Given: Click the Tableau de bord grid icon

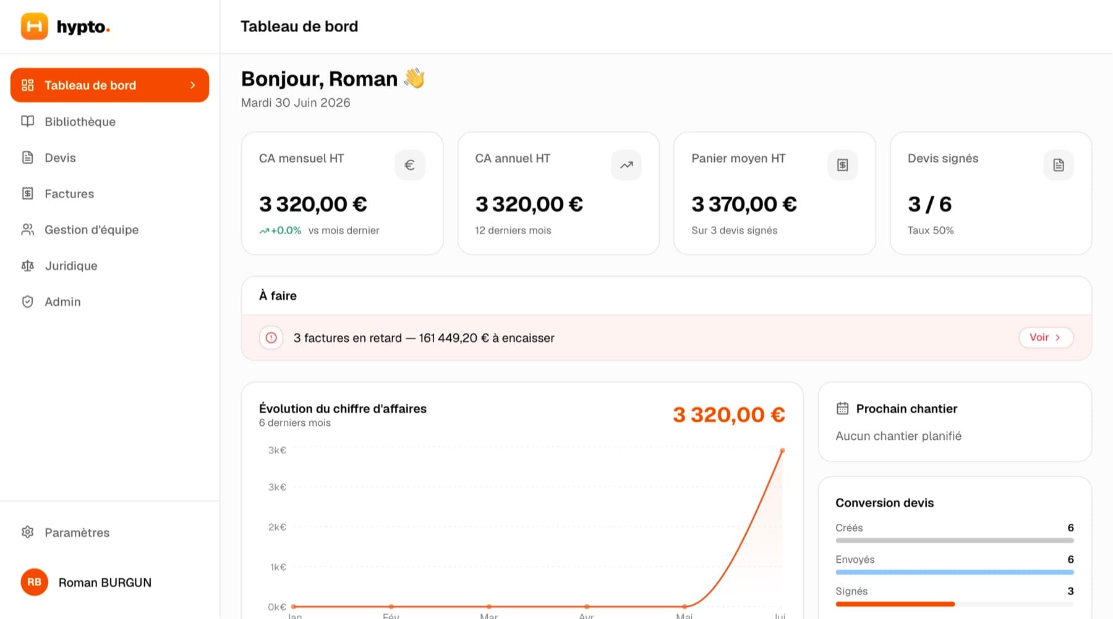Looking at the screenshot, I should click(x=28, y=85).
